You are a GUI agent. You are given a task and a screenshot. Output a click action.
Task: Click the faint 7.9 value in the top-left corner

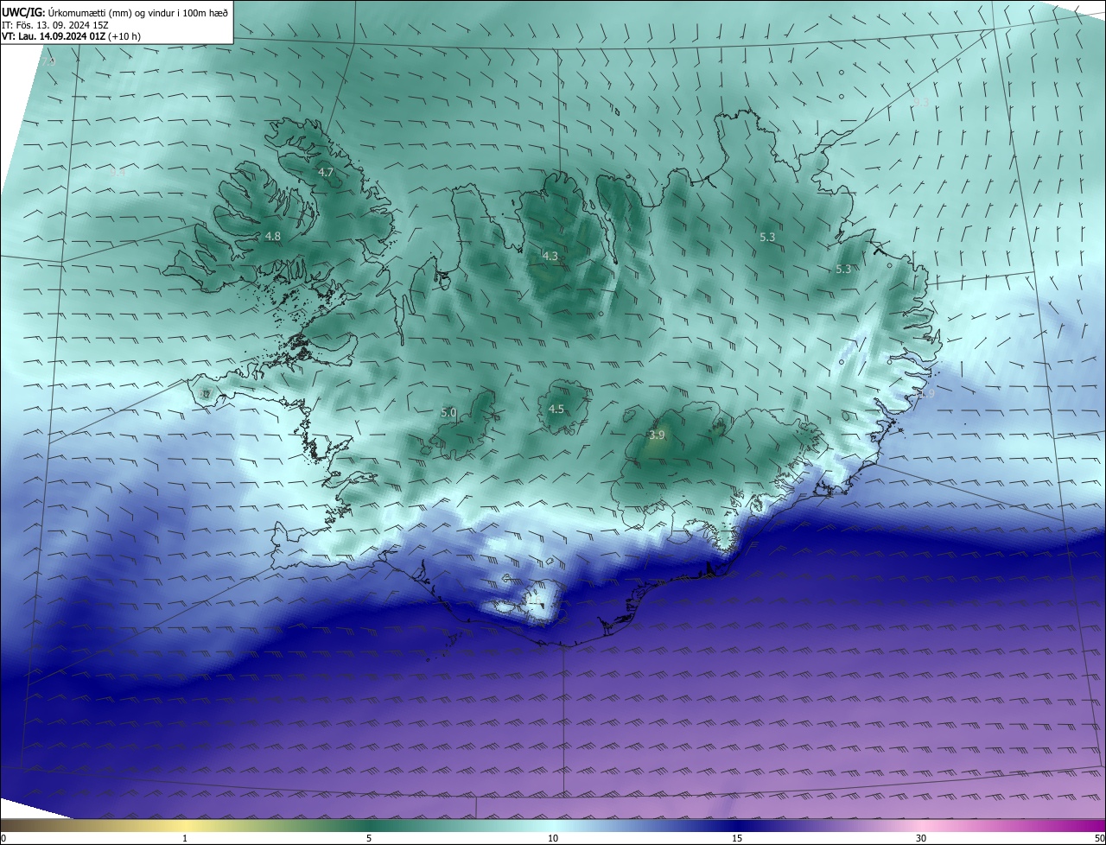tap(49, 62)
